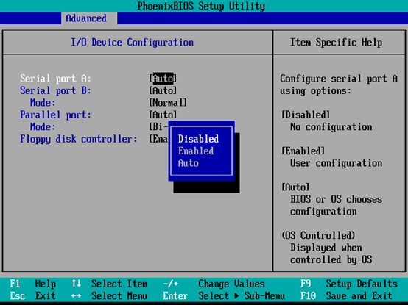Choose Disabled in the popup list

[x=198, y=139]
